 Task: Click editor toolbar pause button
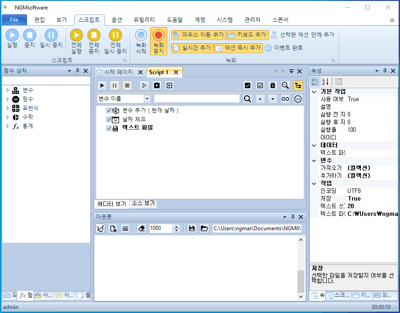pyautogui.click(x=115, y=85)
